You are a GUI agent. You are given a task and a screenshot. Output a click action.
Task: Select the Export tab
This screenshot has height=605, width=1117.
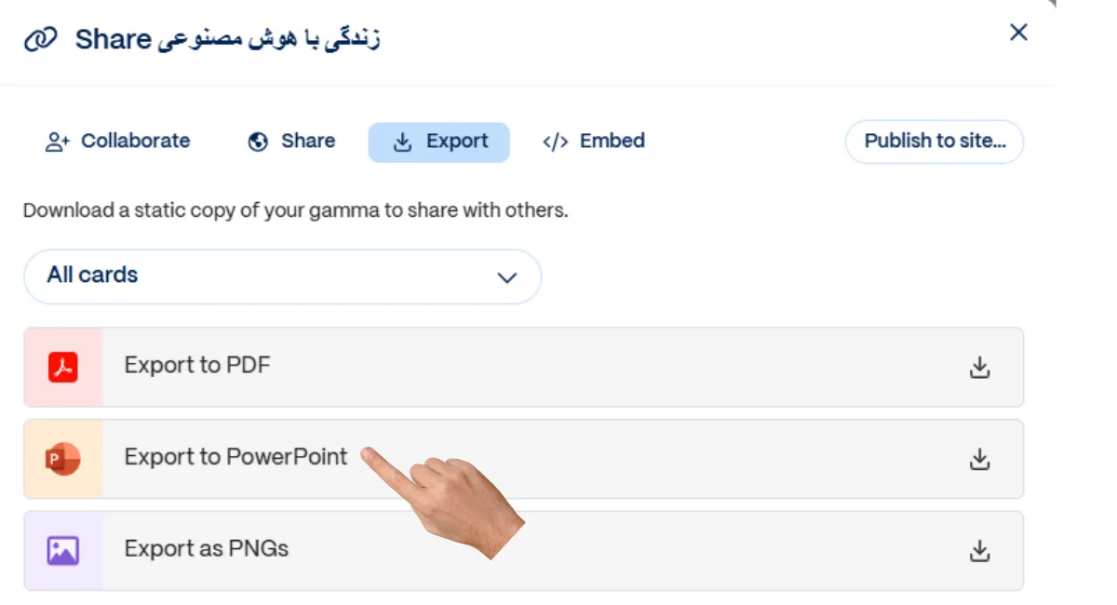pyautogui.click(x=439, y=142)
